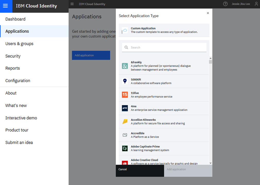Click 'A platform for secure file access' text
The height and width of the screenshot is (185, 260).
pos(158,123)
